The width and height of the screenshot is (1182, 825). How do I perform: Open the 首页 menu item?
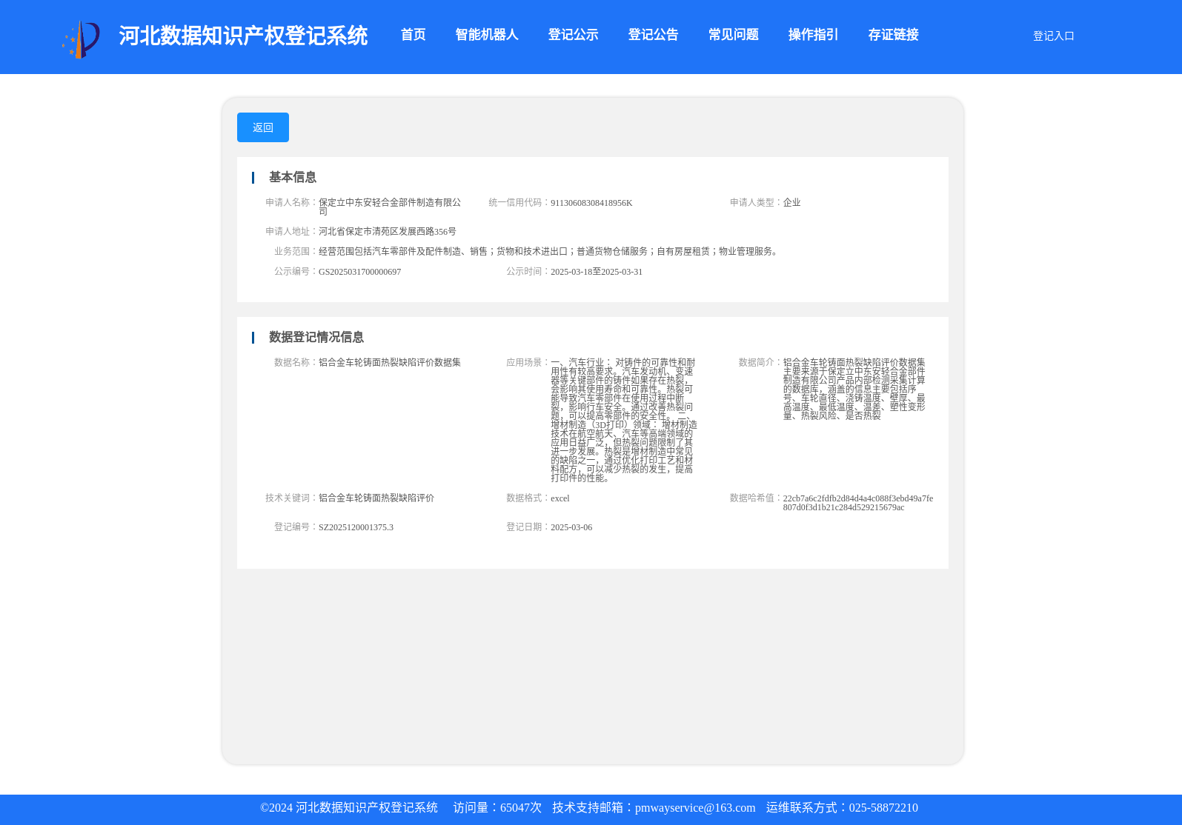coord(414,35)
